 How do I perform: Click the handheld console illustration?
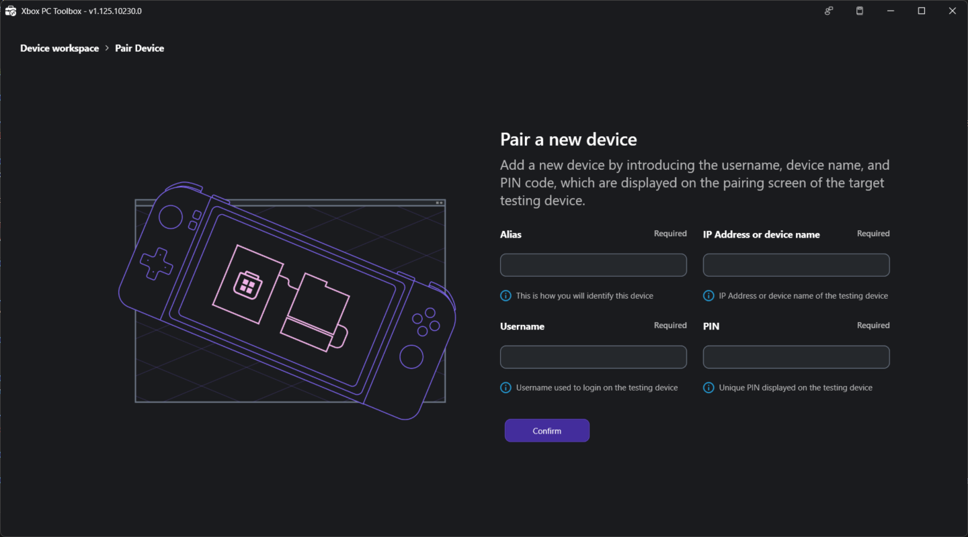coord(288,301)
